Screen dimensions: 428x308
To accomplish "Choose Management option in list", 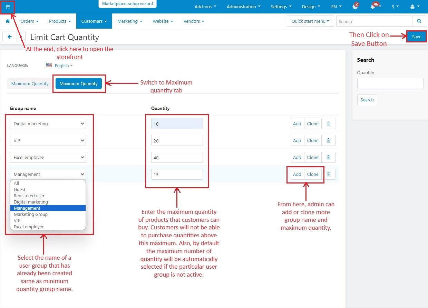I will [x=48, y=208].
